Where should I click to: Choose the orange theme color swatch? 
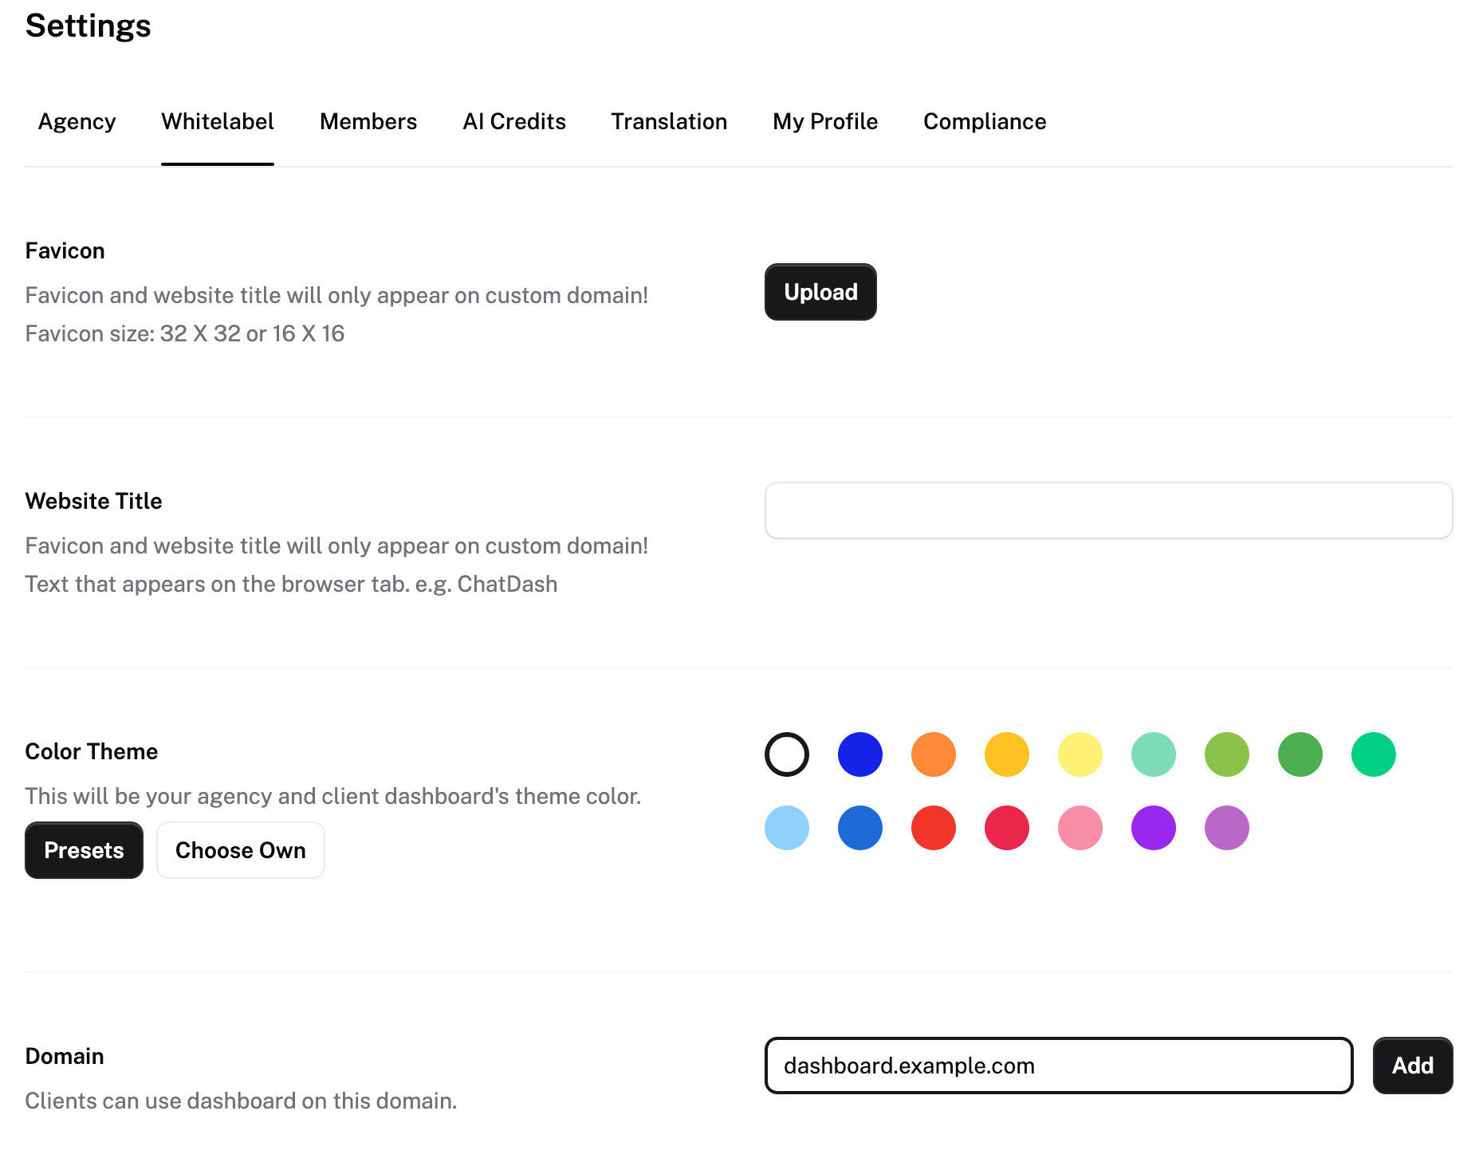933,754
